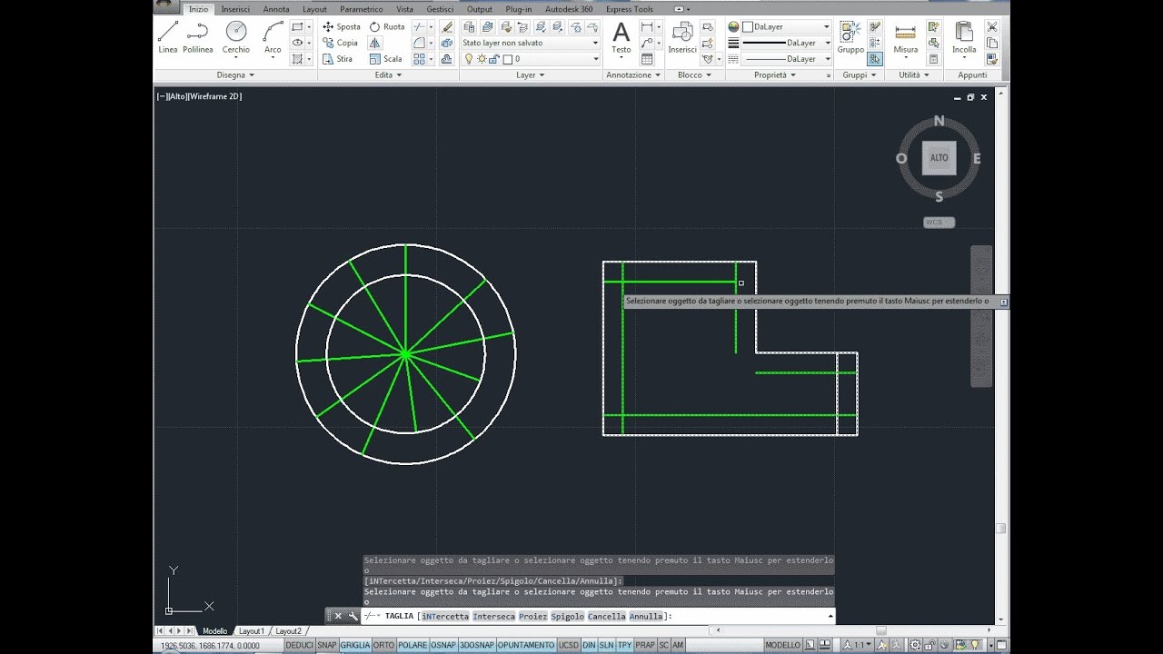This screenshot has width=1163, height=654.
Task: Toggle ORTO mode
Action: click(x=383, y=645)
